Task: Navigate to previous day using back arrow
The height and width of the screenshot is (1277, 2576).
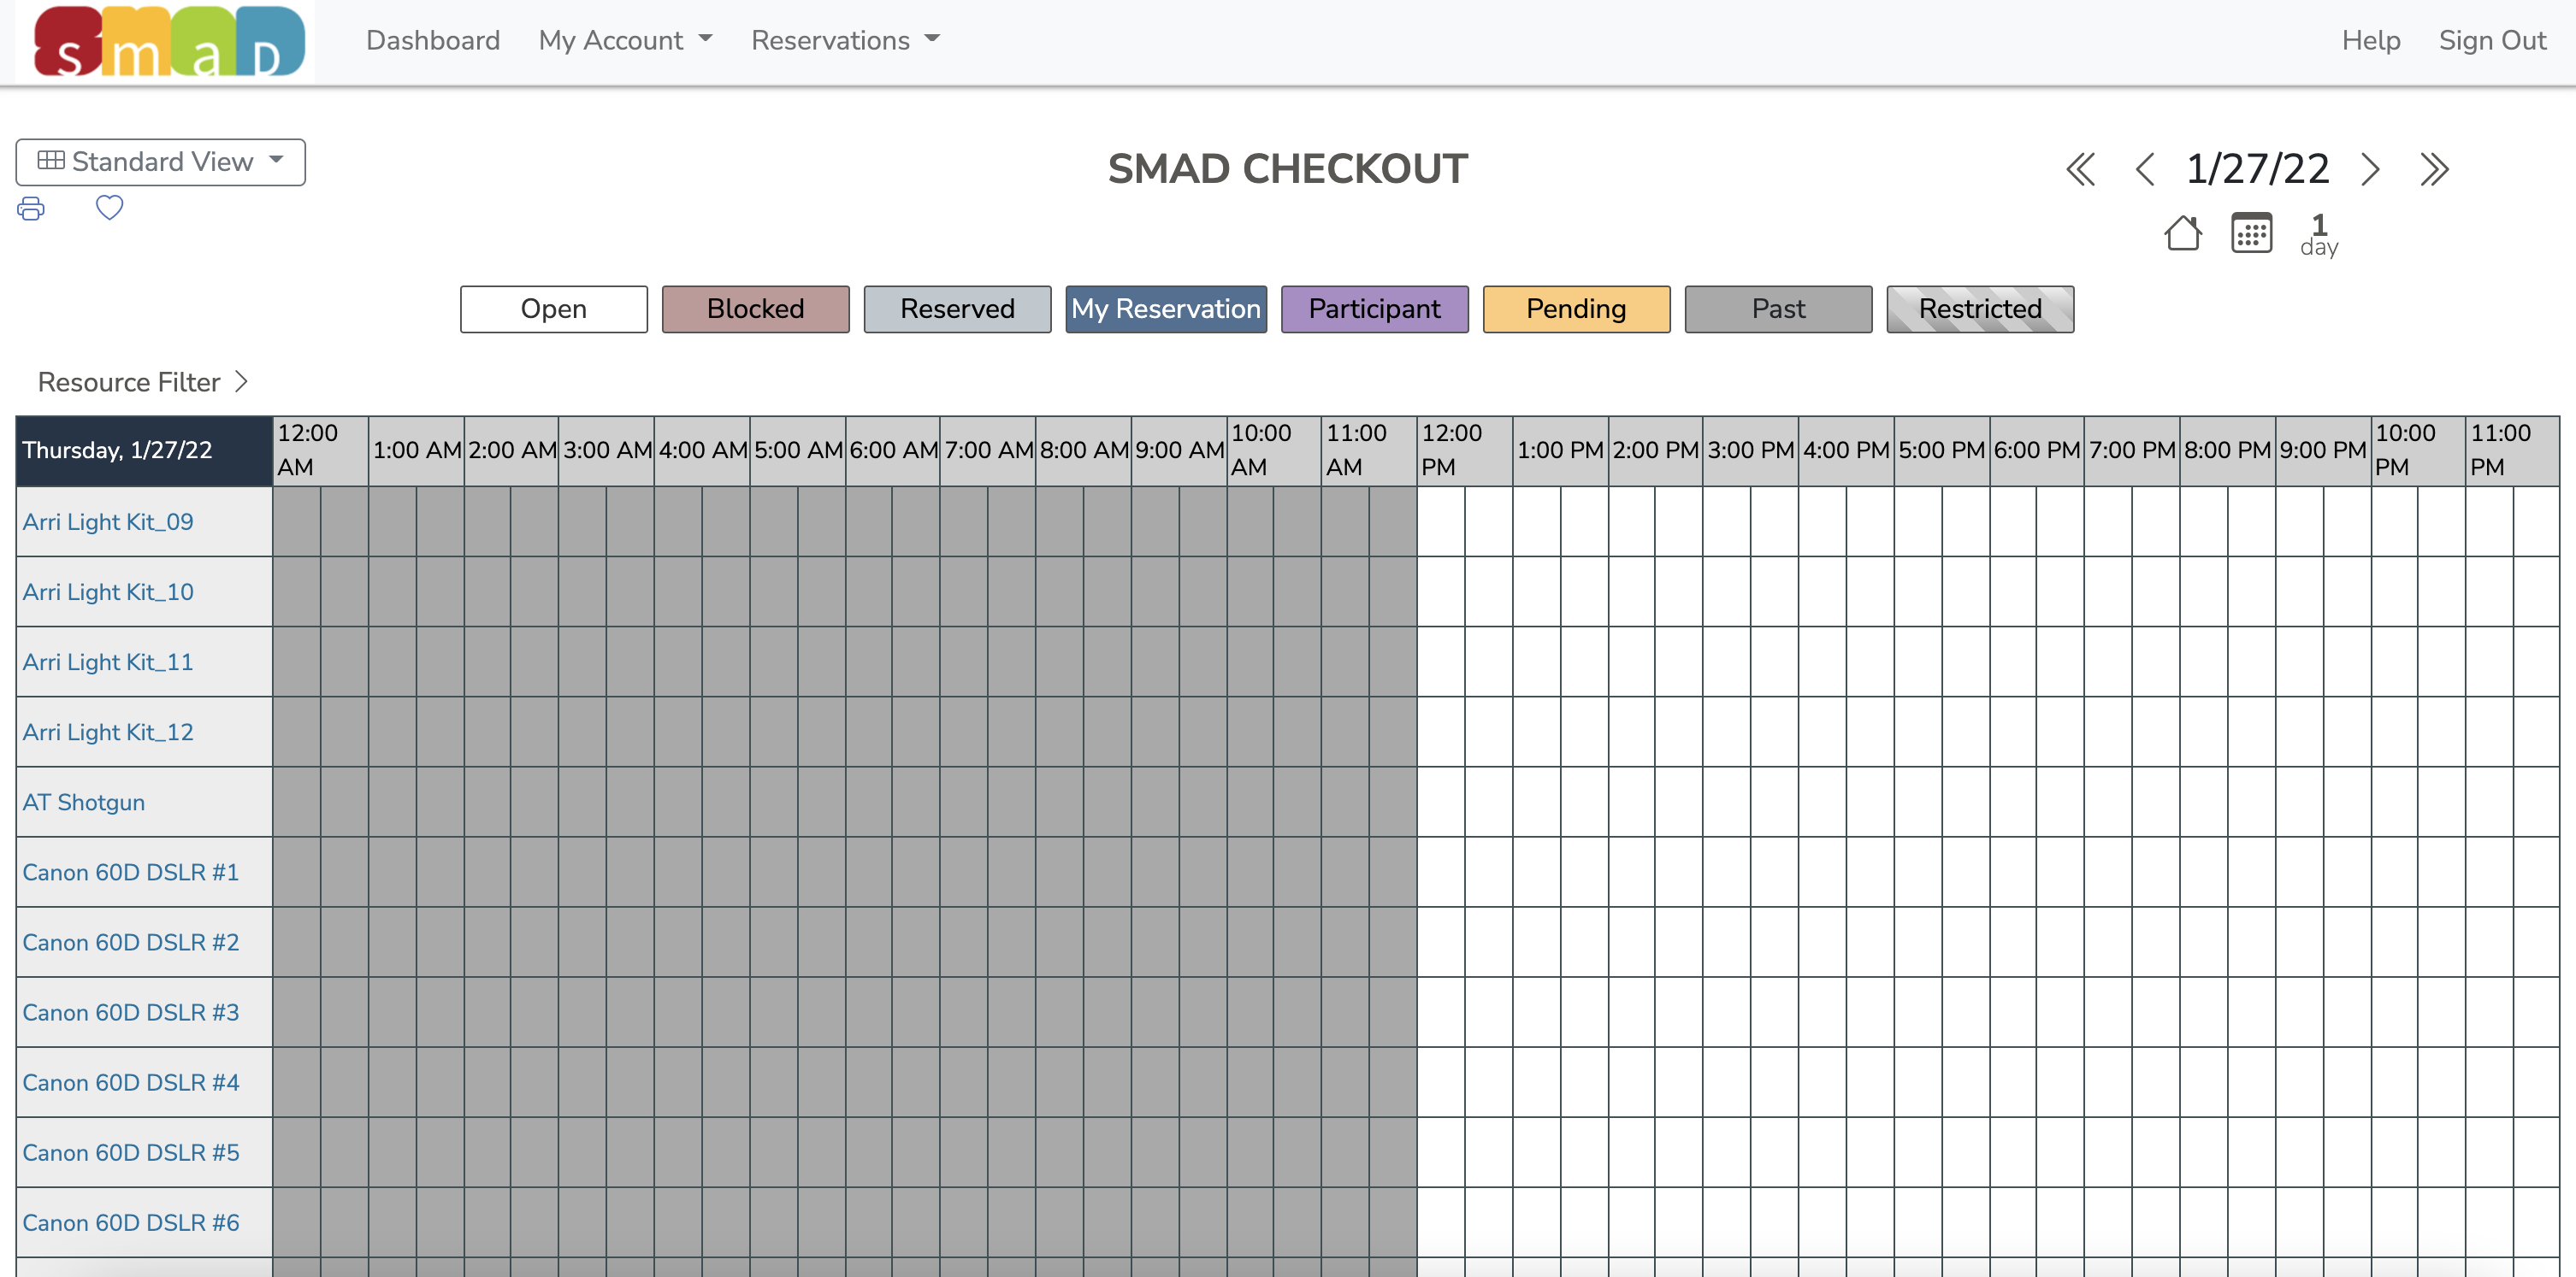Action: point(2142,169)
